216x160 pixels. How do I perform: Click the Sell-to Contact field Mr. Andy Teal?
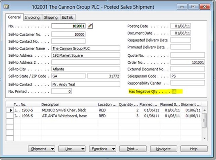(x=86, y=84)
